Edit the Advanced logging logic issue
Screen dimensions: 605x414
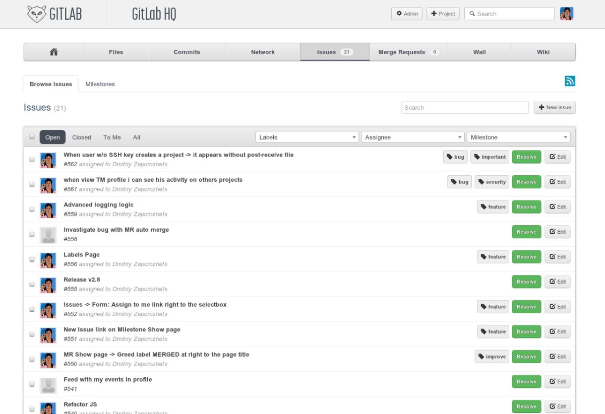[557, 207]
